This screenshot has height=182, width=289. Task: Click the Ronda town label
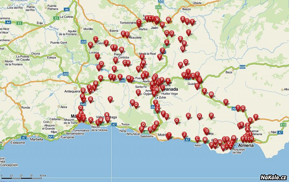26,107
